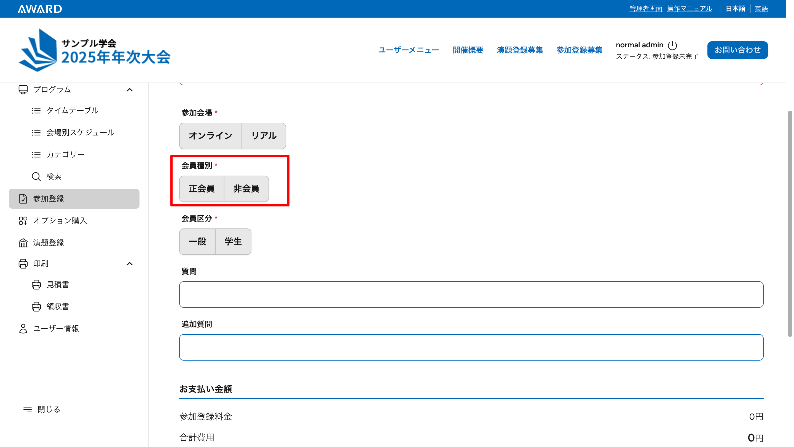Open 参加登録募集 in top navigation
The image size is (794, 447).
(x=579, y=50)
